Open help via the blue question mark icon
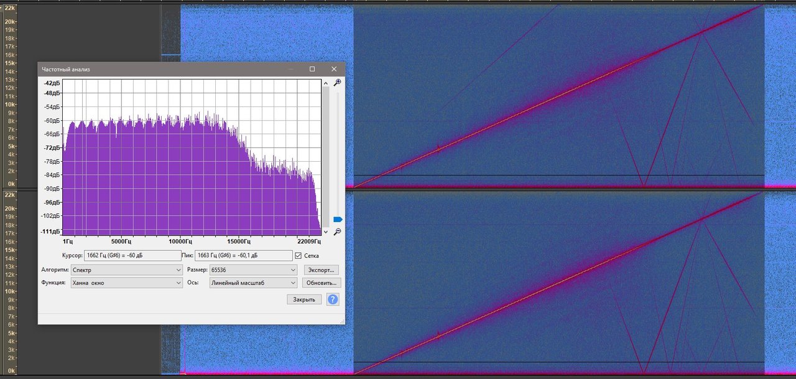 tap(333, 299)
